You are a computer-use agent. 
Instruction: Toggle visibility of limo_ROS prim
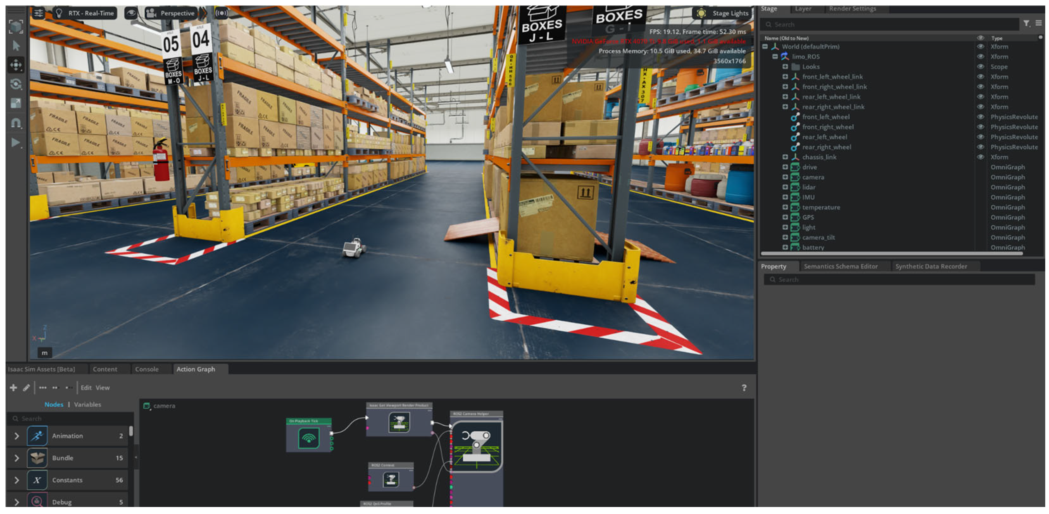[x=980, y=57]
